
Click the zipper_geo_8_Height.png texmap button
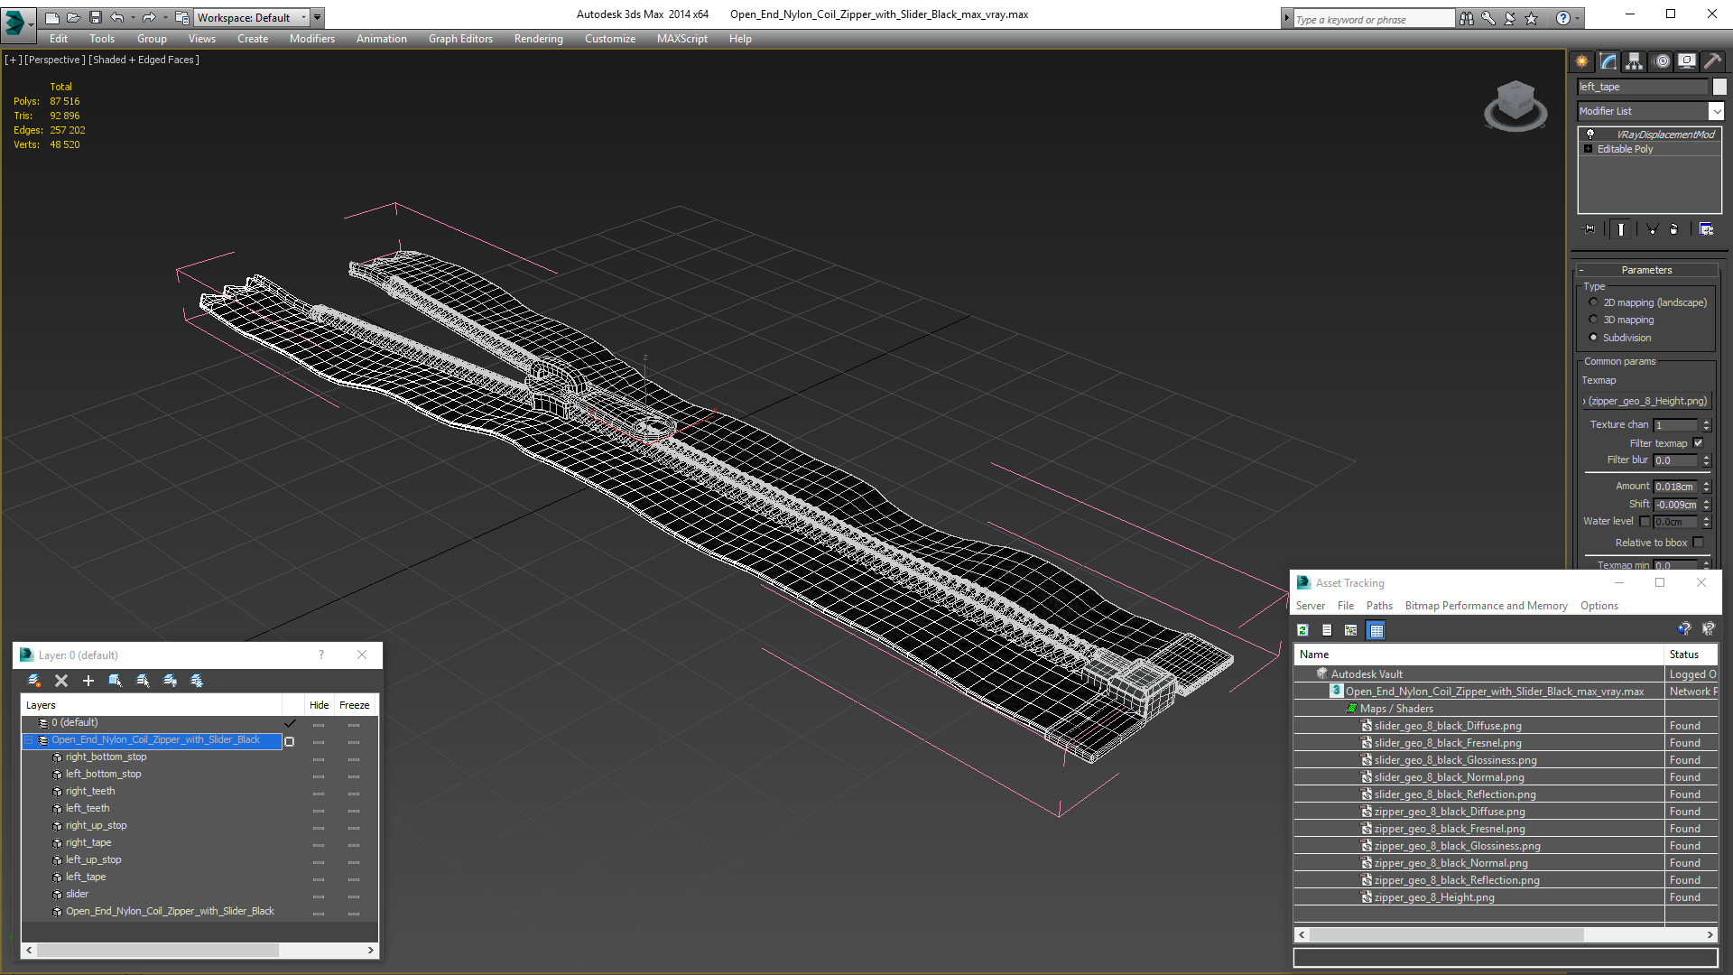pos(1646,401)
